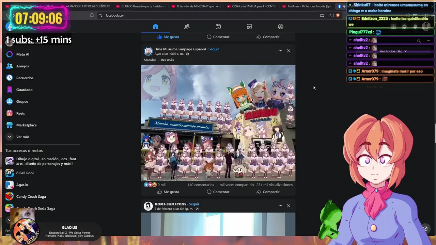Open Uma Musume Fanpage Español page name
Image resolution: width=436 pixels, height=245 pixels.
(x=180, y=49)
